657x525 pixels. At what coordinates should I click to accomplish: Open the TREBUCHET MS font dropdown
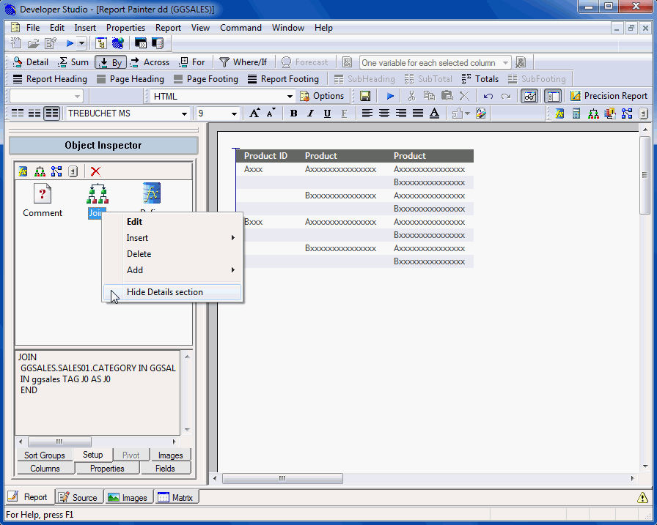coord(184,113)
